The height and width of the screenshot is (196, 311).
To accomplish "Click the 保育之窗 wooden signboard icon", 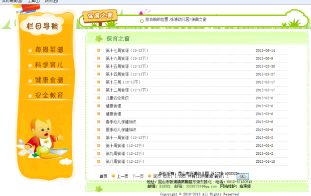I will tap(100, 16).
